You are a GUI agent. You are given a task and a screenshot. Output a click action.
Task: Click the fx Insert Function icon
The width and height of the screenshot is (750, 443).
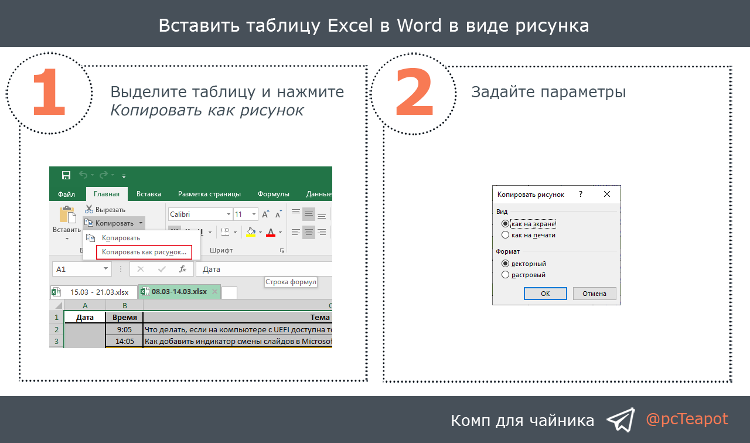click(x=183, y=269)
